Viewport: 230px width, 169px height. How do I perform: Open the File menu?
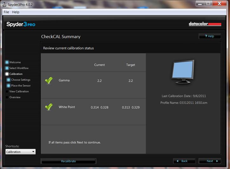[6, 12]
